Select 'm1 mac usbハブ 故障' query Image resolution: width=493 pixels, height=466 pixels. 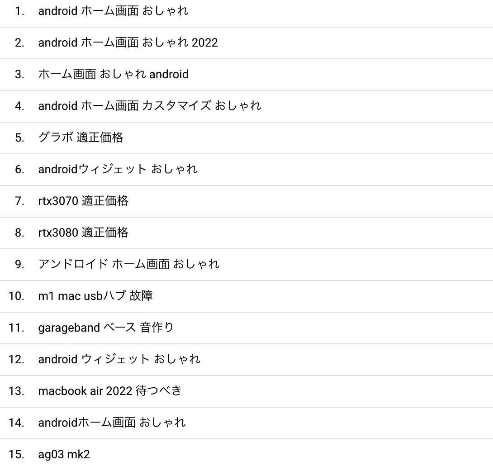(x=95, y=296)
